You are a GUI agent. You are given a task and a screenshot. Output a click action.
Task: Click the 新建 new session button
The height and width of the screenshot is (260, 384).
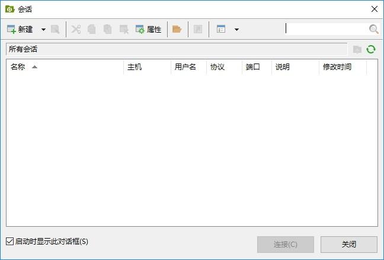coord(20,30)
